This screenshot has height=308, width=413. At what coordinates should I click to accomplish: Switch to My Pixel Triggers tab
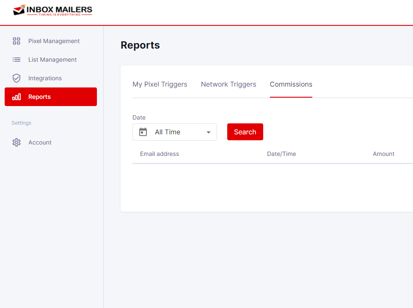click(160, 84)
